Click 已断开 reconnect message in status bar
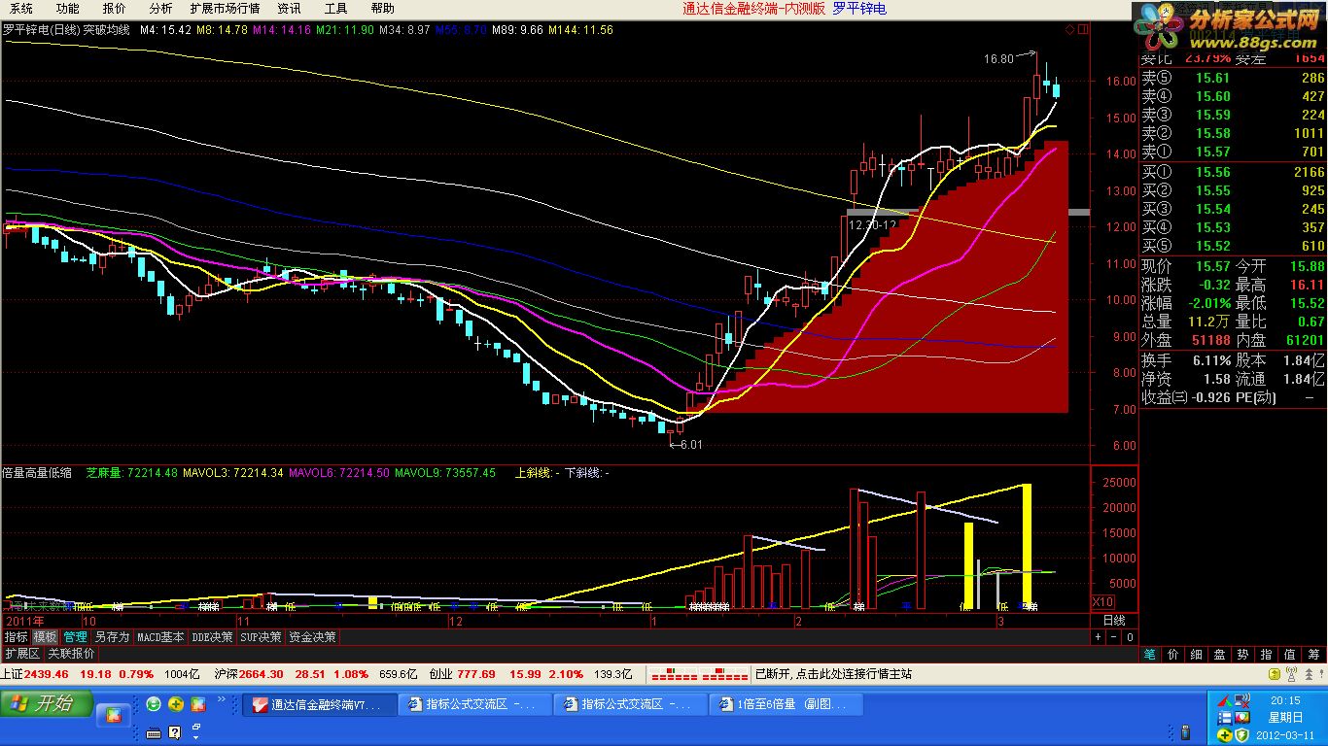This screenshot has height=746, width=1328. click(833, 673)
